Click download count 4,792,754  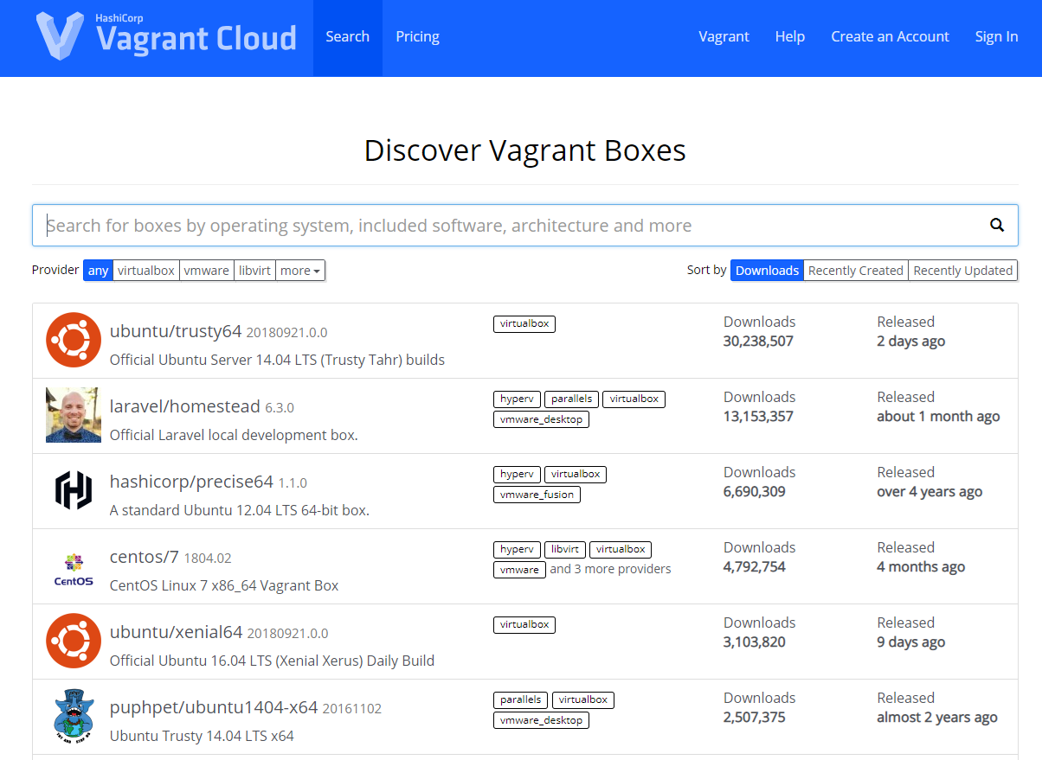pyautogui.click(x=755, y=567)
